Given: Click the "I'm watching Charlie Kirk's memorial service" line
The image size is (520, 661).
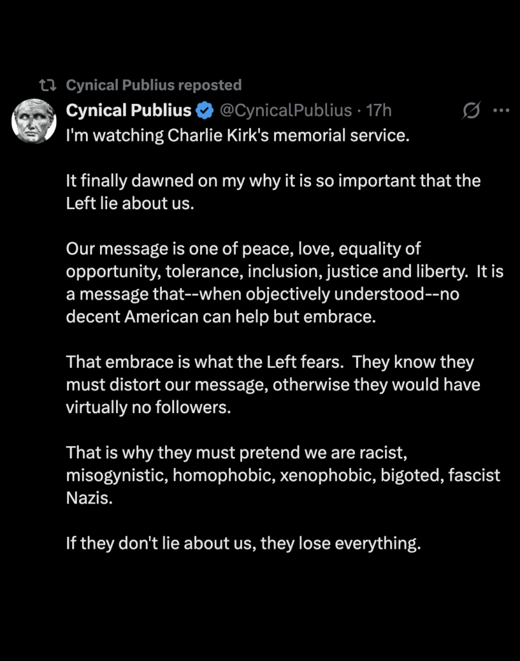Looking at the screenshot, I should tap(237, 137).
